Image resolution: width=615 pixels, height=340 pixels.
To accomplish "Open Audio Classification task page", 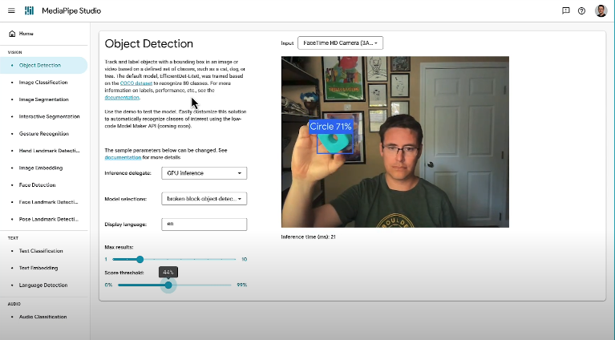I will 44,317.
